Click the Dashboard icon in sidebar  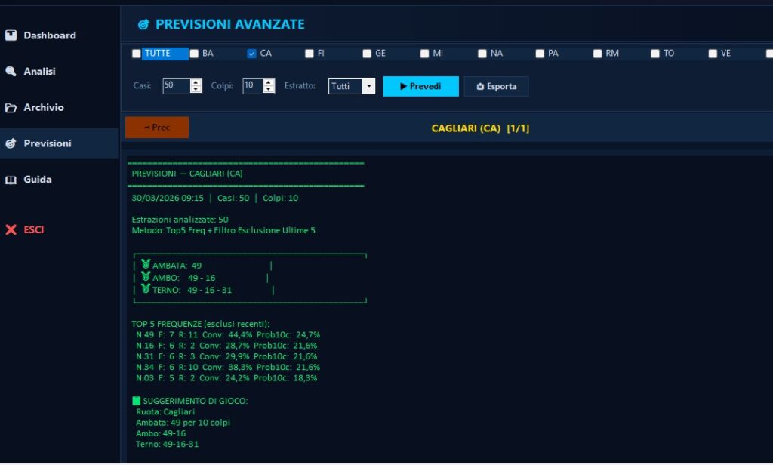coord(11,35)
